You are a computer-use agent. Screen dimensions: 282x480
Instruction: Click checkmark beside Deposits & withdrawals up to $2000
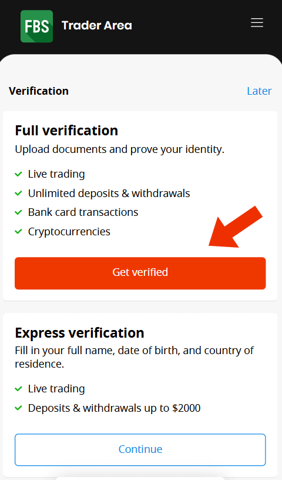pyautogui.click(x=18, y=408)
